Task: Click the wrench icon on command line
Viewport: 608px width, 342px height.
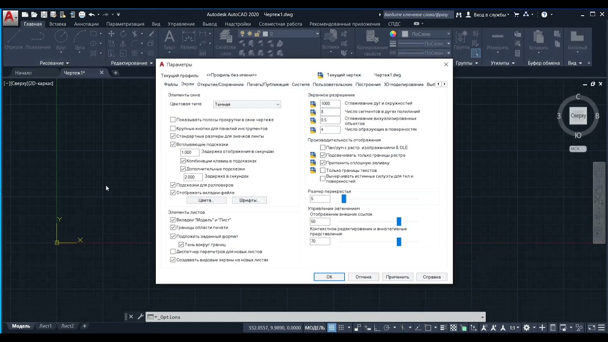Action: pyautogui.click(x=141, y=317)
